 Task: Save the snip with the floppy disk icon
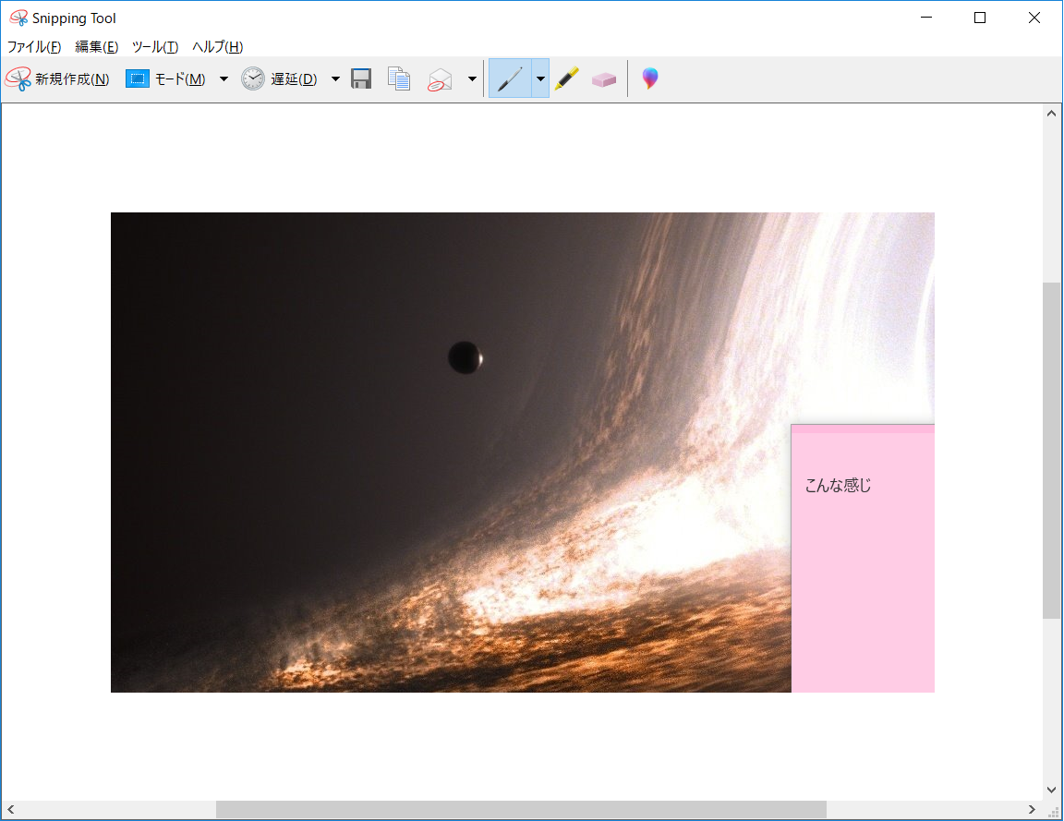[x=361, y=79]
